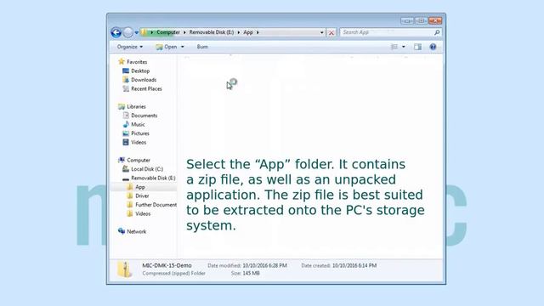Select Removable Disk (E:) in navigation tree
The width and height of the screenshot is (544, 306).
[x=153, y=178]
